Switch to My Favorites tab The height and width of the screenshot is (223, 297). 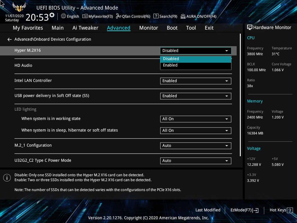pyautogui.click(x=28, y=28)
